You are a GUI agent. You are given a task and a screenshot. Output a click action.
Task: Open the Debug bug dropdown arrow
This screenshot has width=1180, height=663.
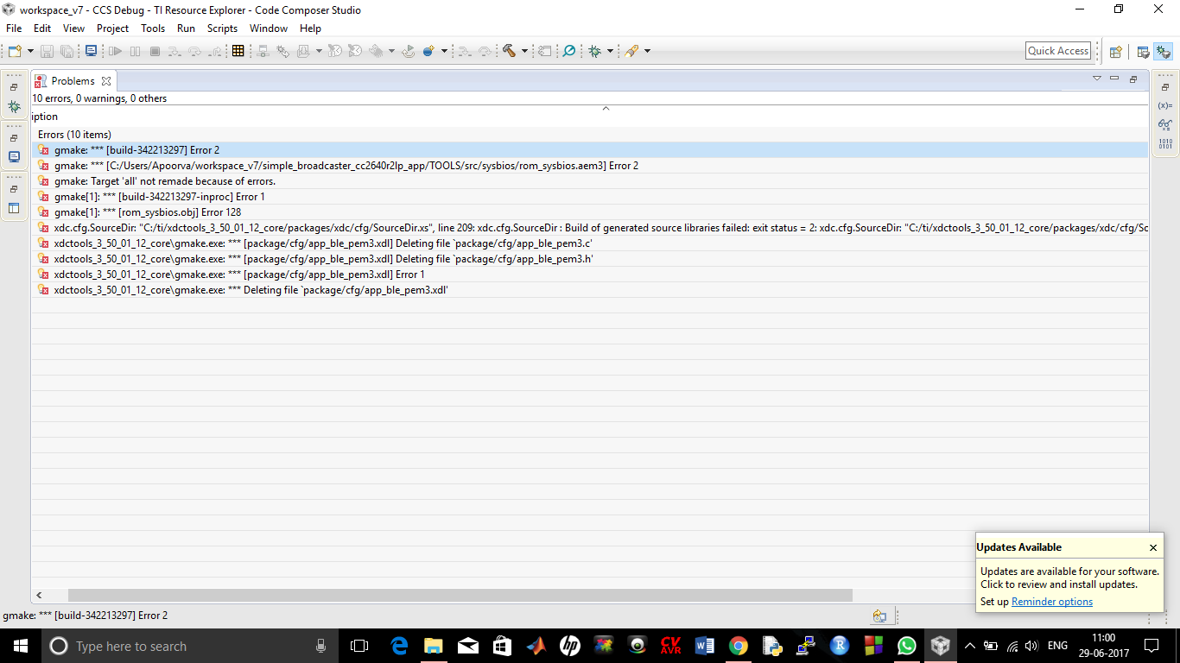click(x=610, y=51)
